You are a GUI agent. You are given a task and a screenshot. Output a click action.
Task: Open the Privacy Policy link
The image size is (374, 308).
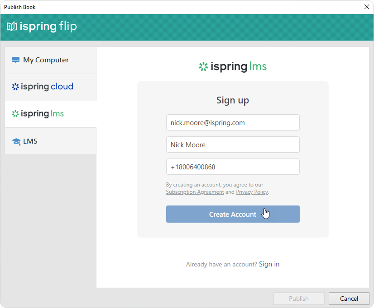tap(252, 192)
